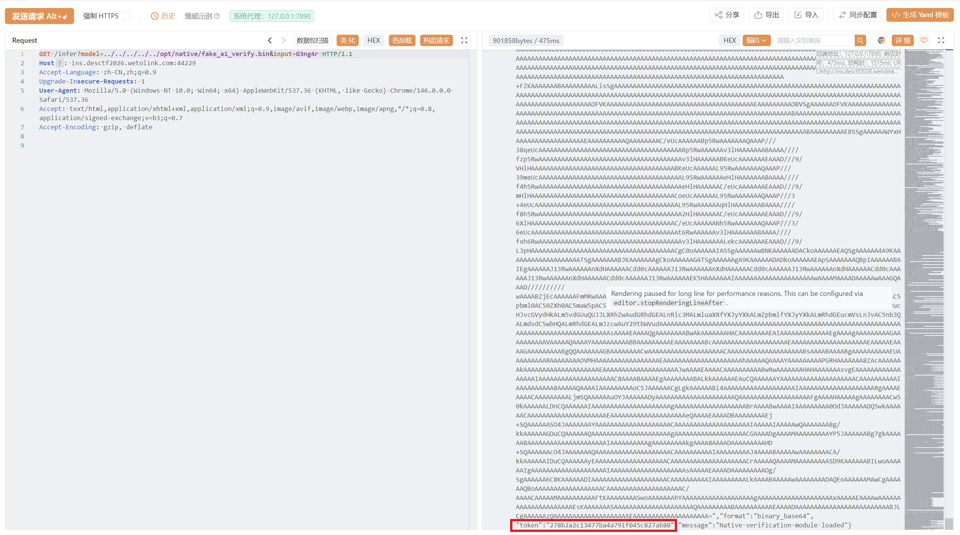Click the help icon beside 爆破示例
This screenshot has height=535, width=960.
[x=217, y=16]
